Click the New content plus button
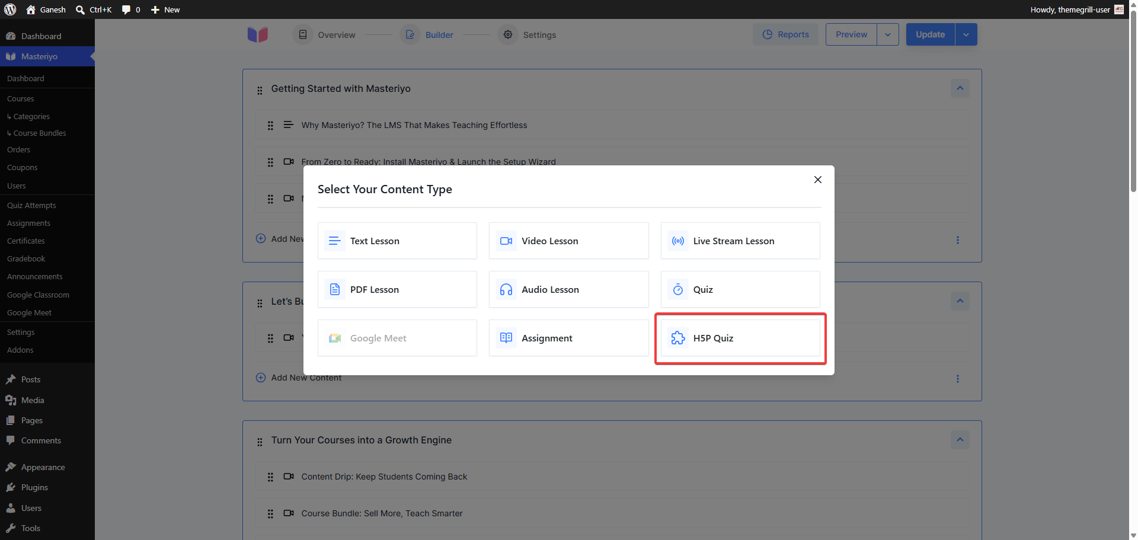This screenshot has width=1138, height=540. coord(165,9)
